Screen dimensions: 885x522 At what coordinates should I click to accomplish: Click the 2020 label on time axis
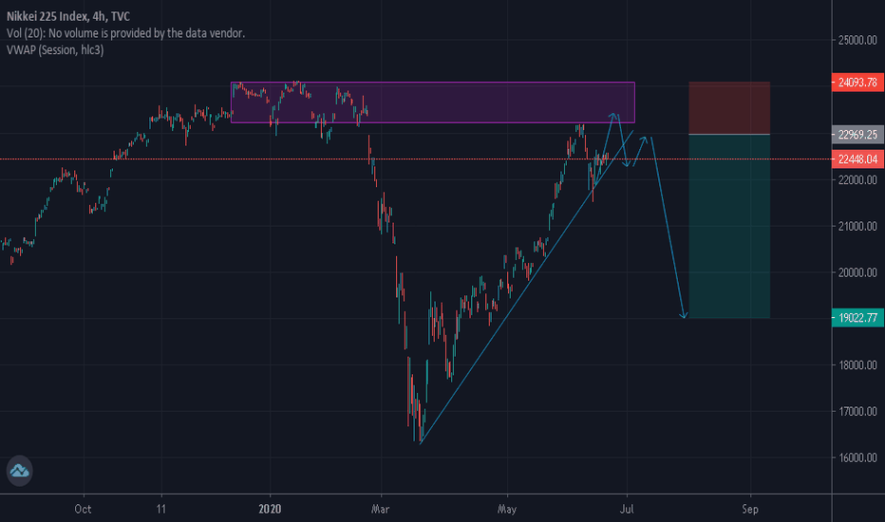(270, 509)
